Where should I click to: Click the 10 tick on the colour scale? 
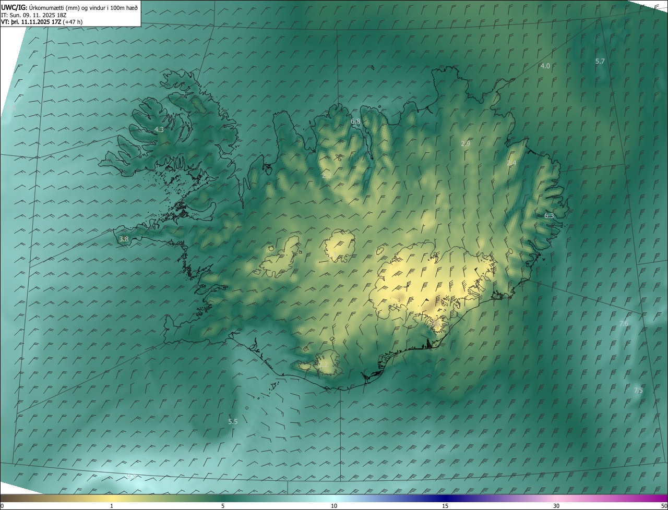[334, 506]
